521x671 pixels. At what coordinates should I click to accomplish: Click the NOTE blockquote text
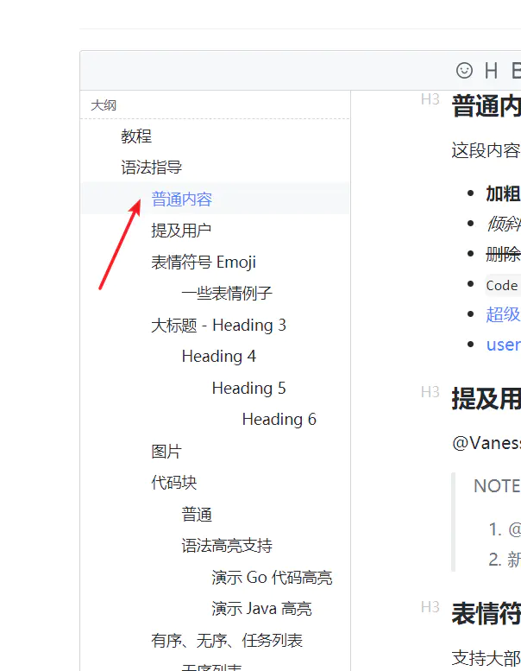[x=497, y=486]
